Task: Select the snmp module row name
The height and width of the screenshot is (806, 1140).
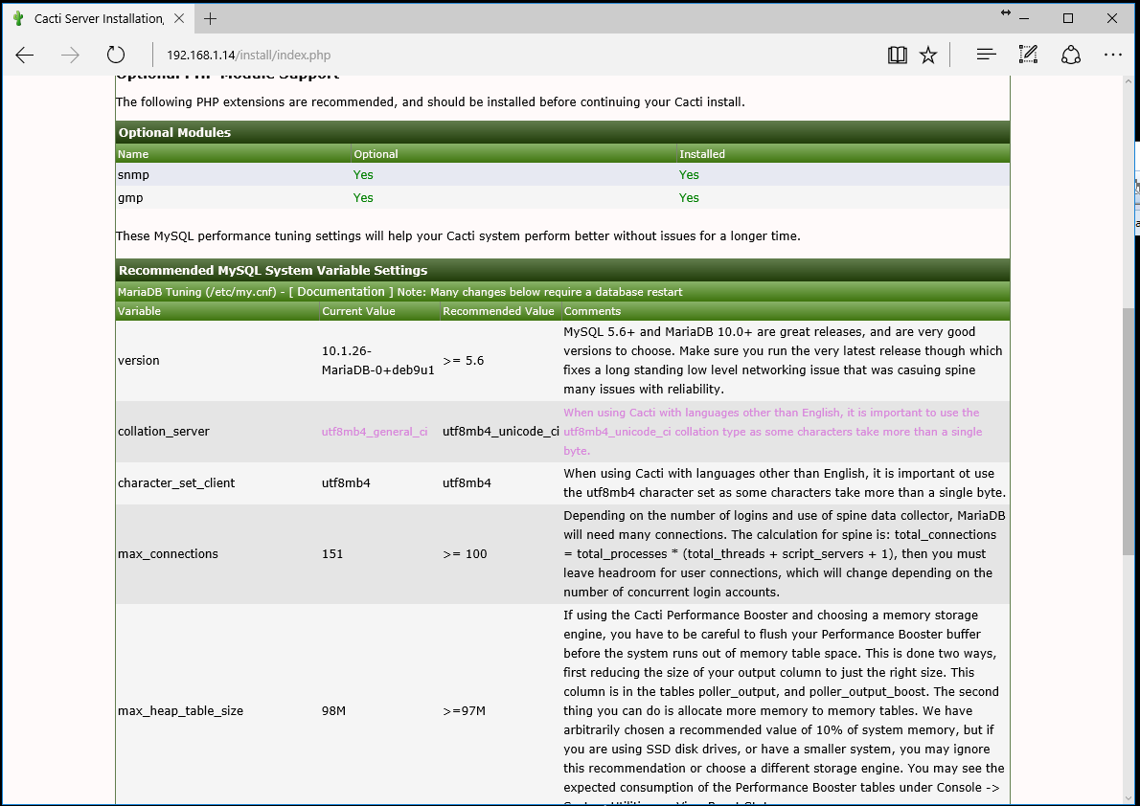Action: (133, 174)
